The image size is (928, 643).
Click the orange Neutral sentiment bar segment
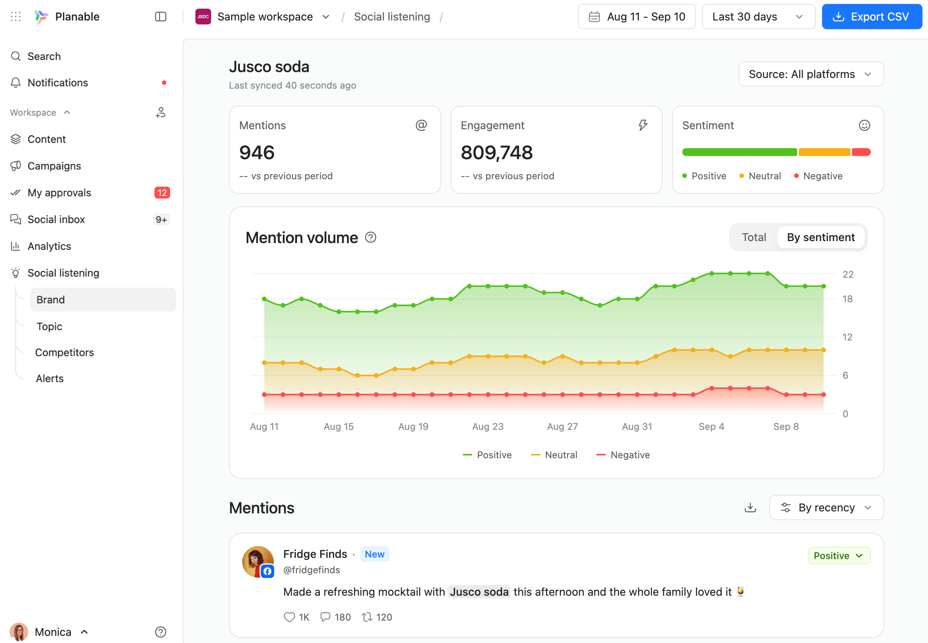click(824, 152)
